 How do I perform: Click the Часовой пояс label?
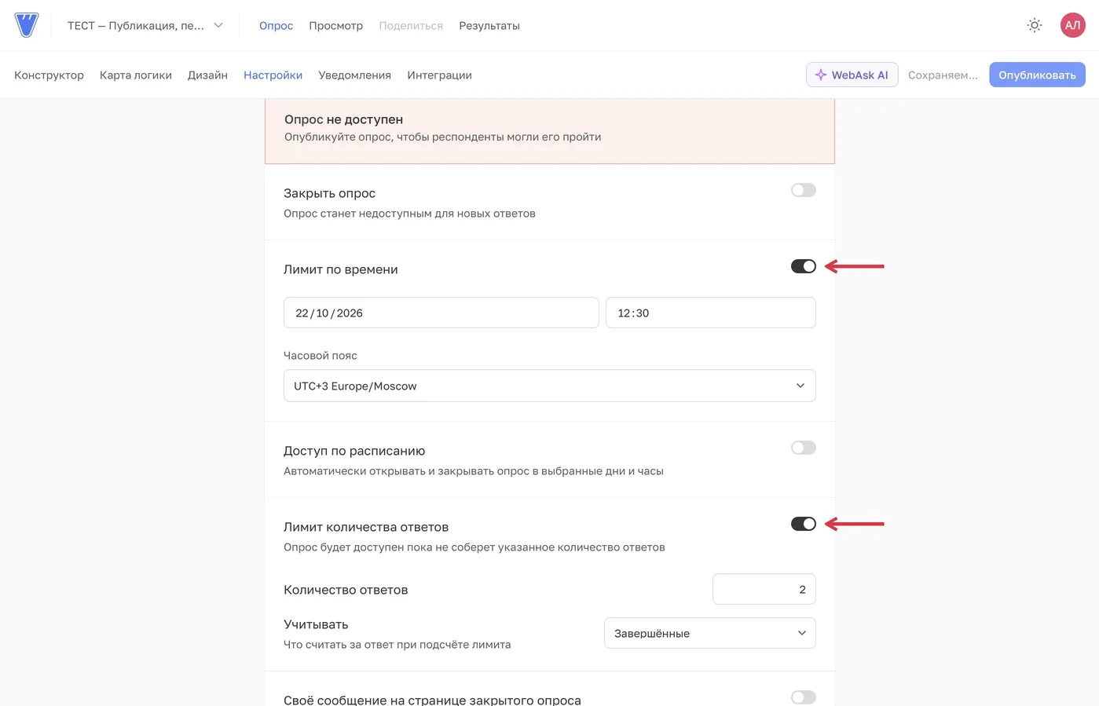pos(320,356)
